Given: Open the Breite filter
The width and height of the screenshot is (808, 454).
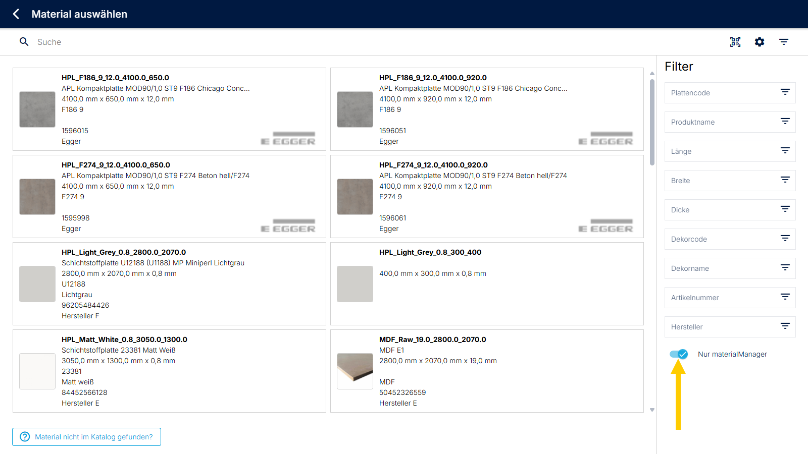Looking at the screenshot, I should coord(730,181).
